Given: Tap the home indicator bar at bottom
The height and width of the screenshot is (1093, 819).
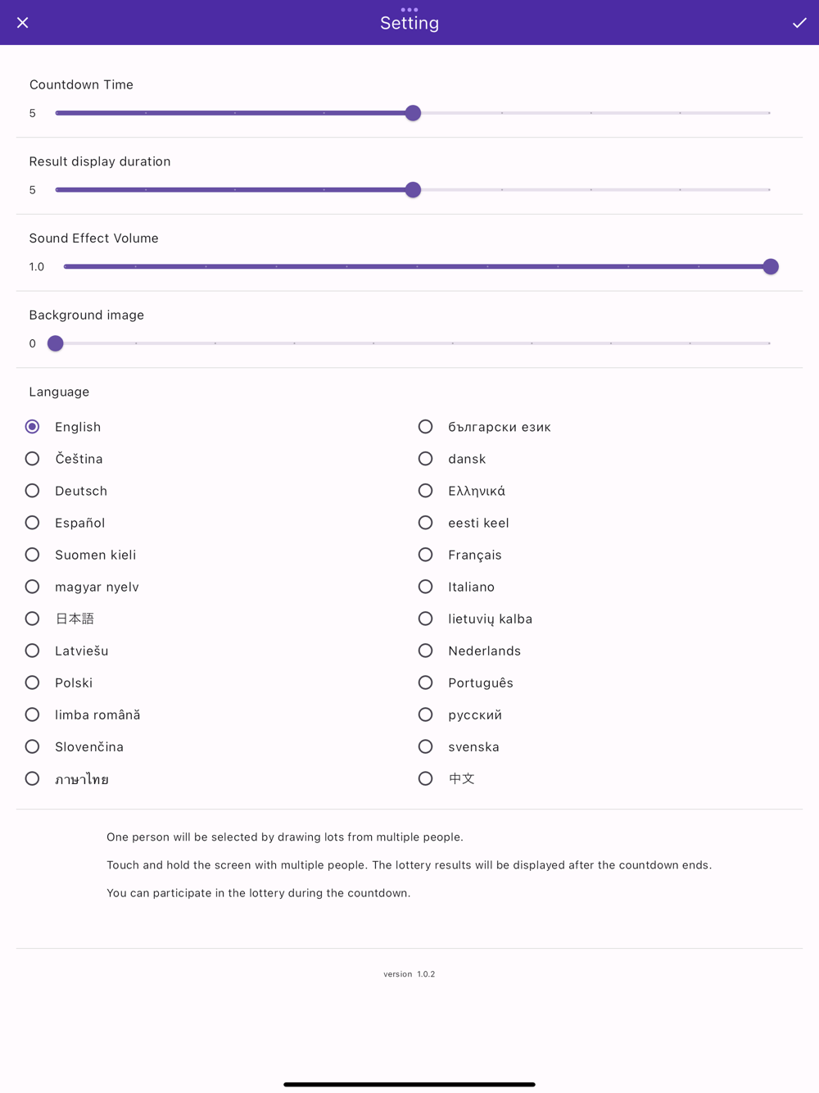Looking at the screenshot, I should click(x=409, y=1084).
